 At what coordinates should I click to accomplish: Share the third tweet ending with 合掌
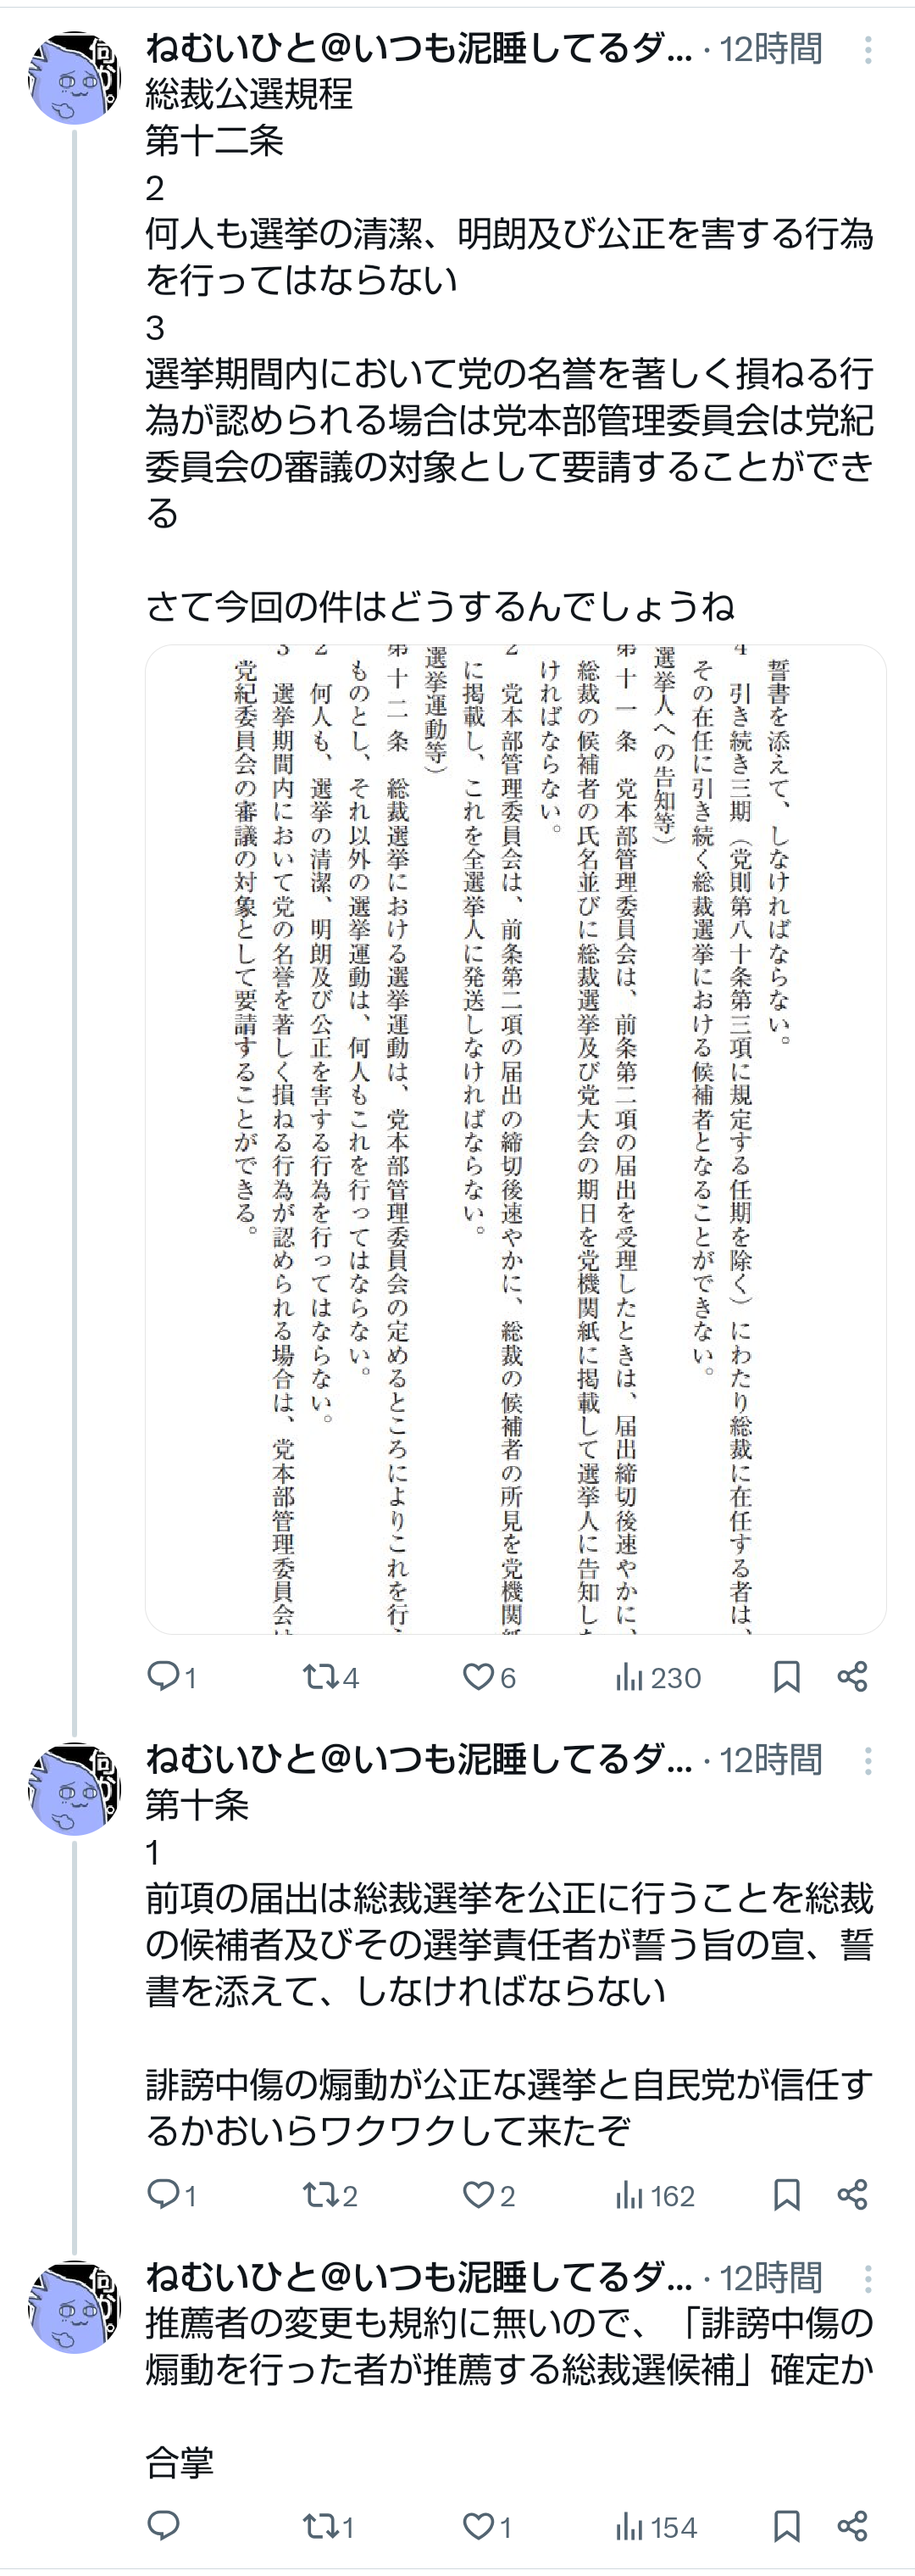pyautogui.click(x=852, y=2526)
